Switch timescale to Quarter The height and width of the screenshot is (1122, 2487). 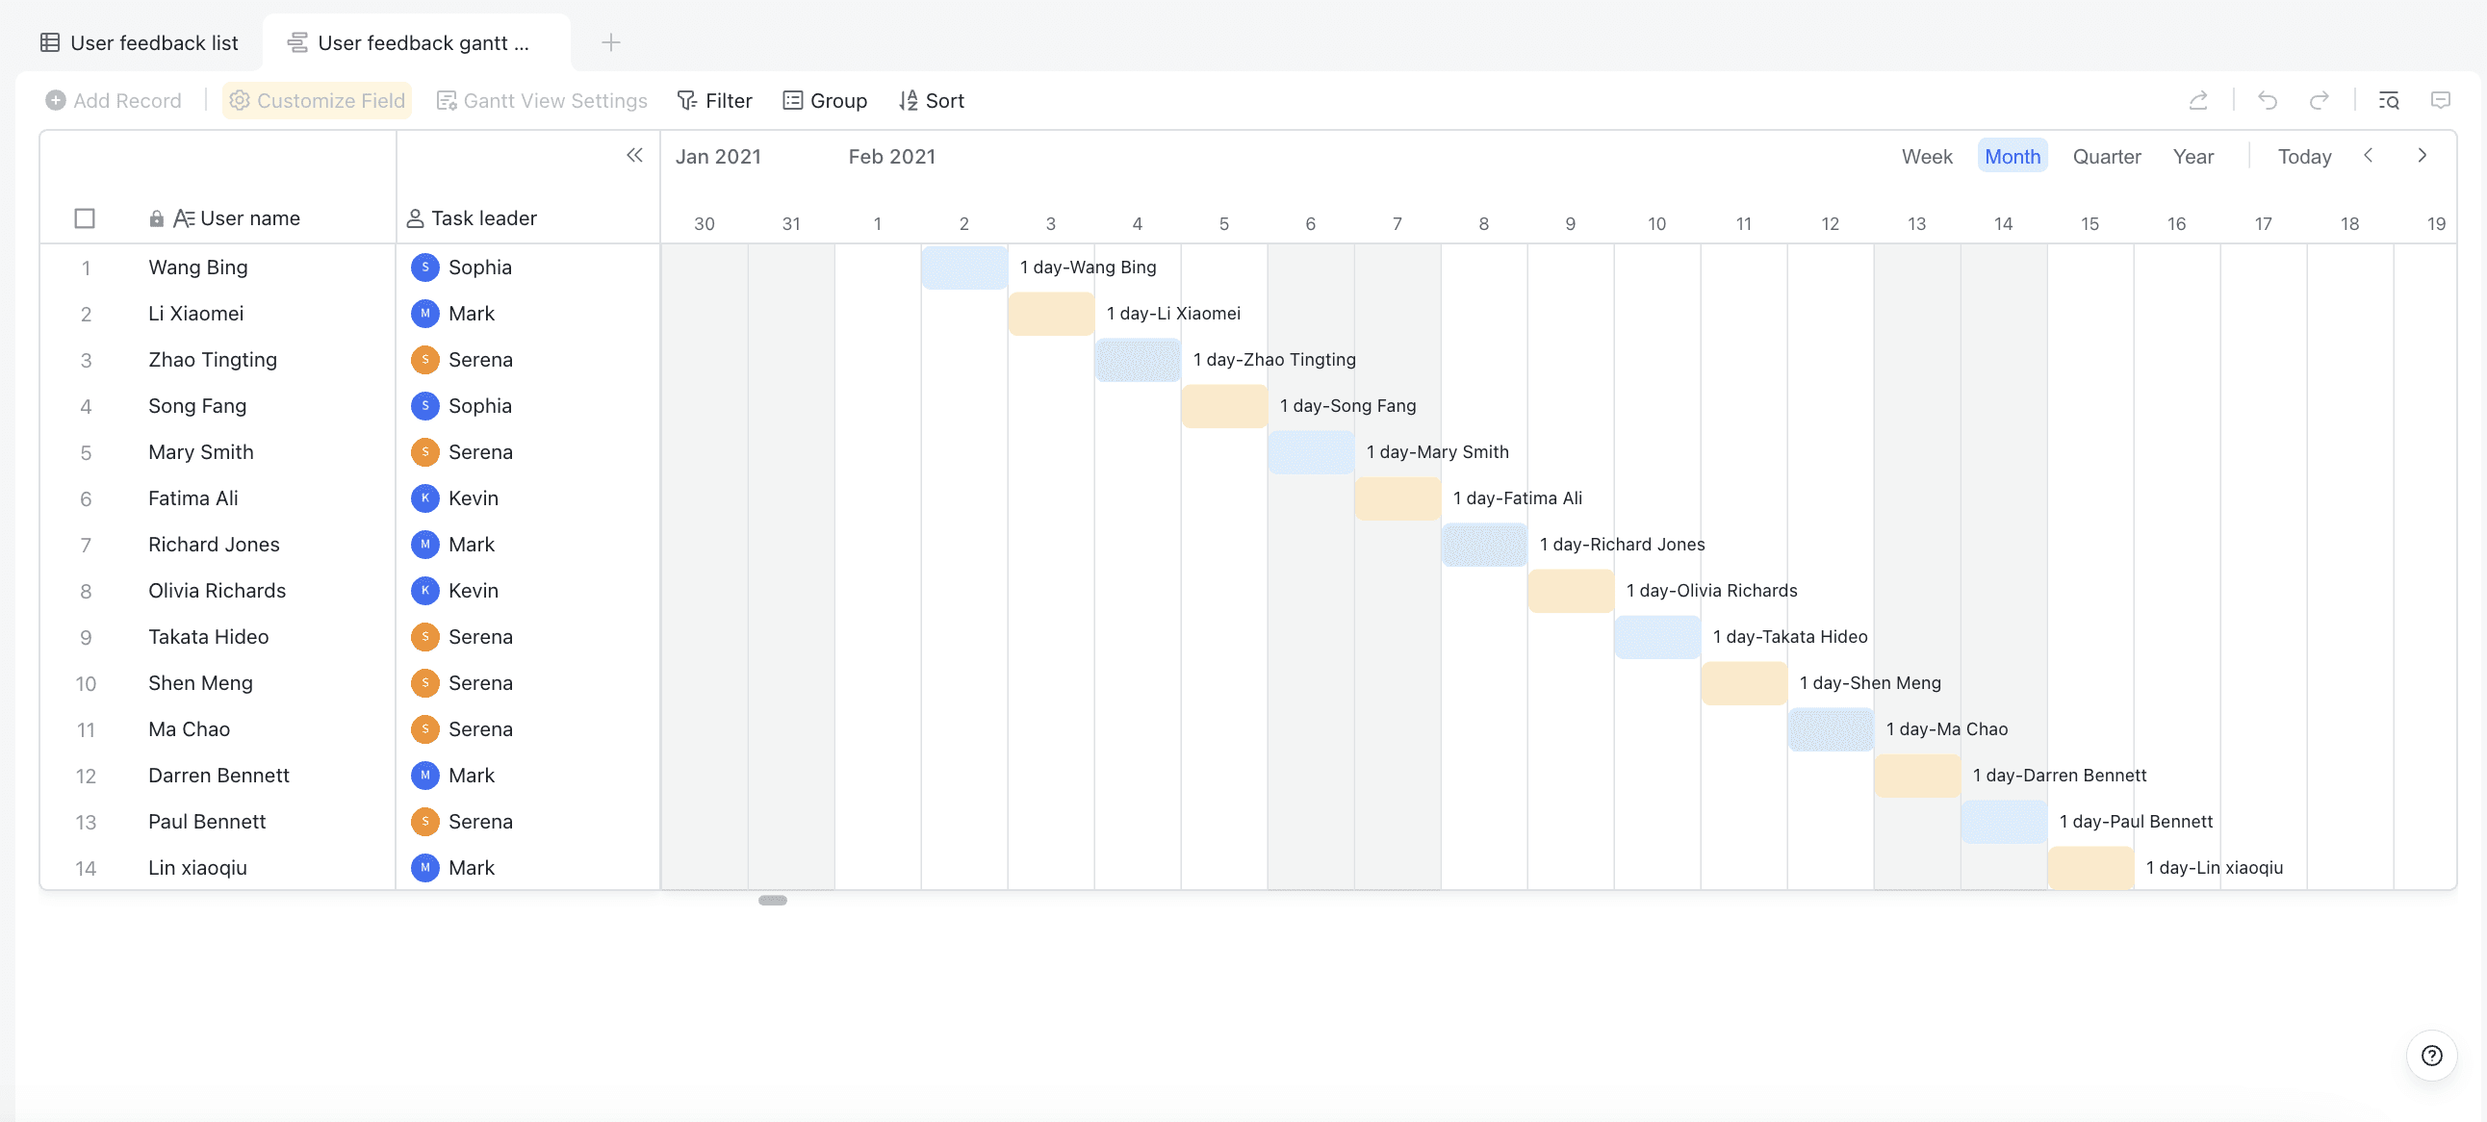pos(2106,157)
